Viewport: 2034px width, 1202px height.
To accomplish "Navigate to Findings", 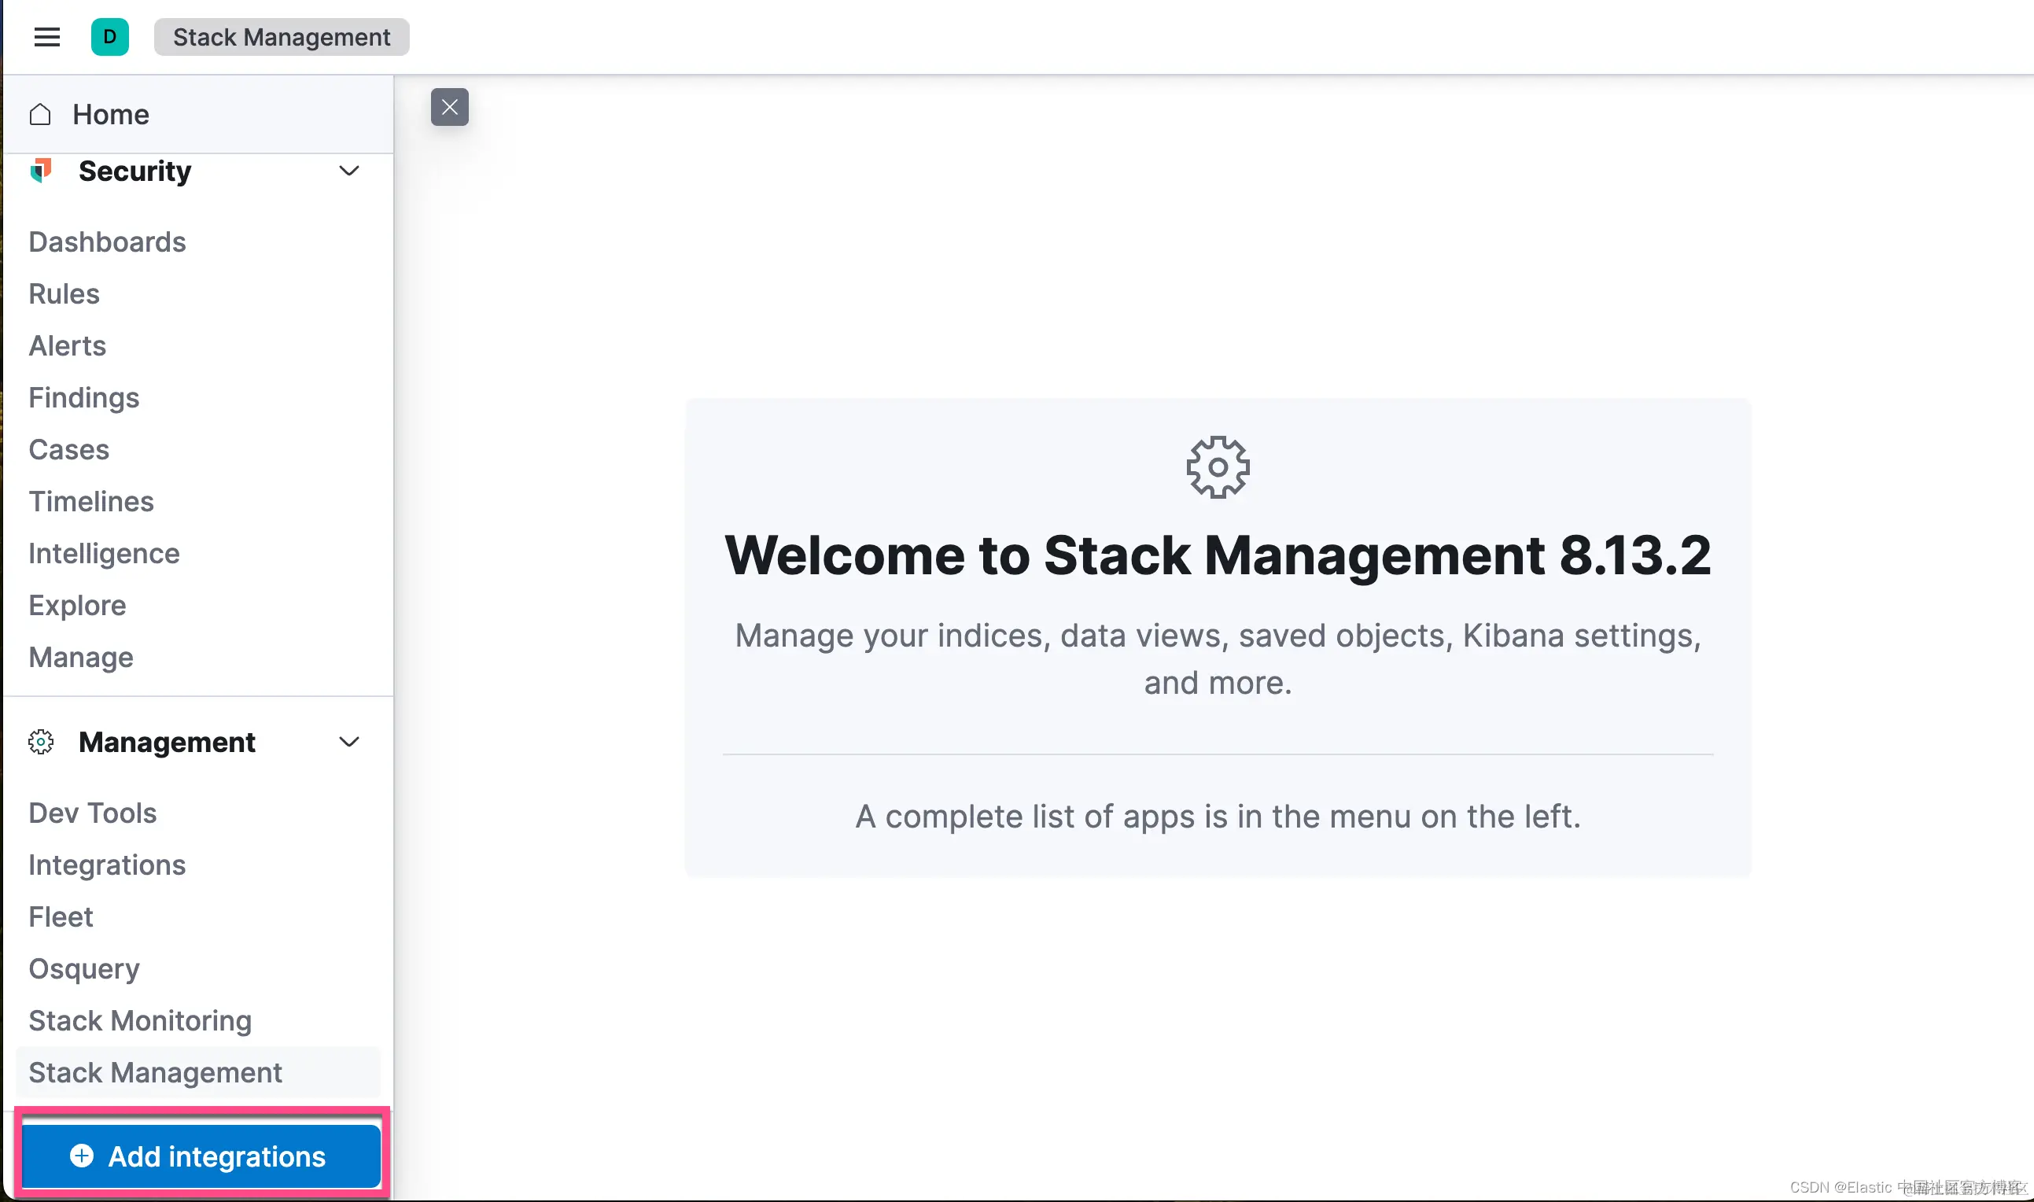I will [84, 398].
